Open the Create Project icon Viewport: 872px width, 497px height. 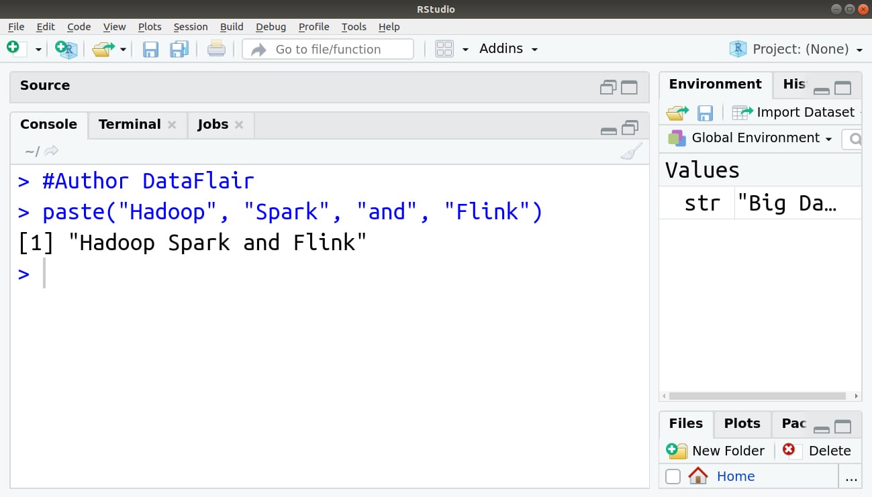(66, 48)
